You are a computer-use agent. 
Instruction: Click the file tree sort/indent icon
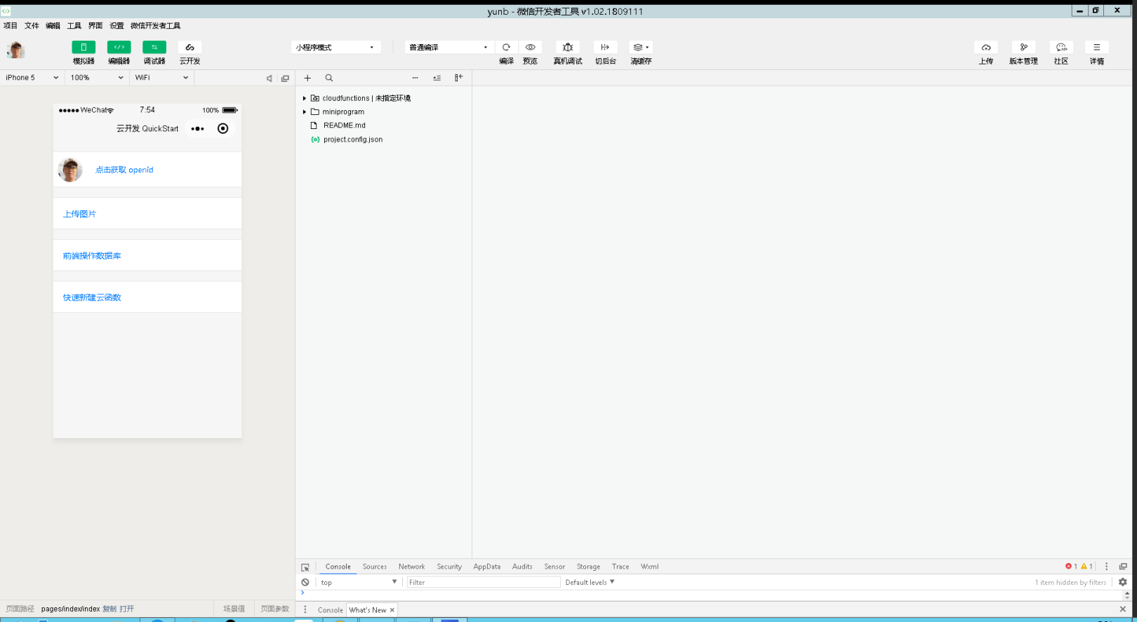click(437, 78)
